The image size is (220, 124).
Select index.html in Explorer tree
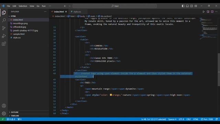[18, 20]
